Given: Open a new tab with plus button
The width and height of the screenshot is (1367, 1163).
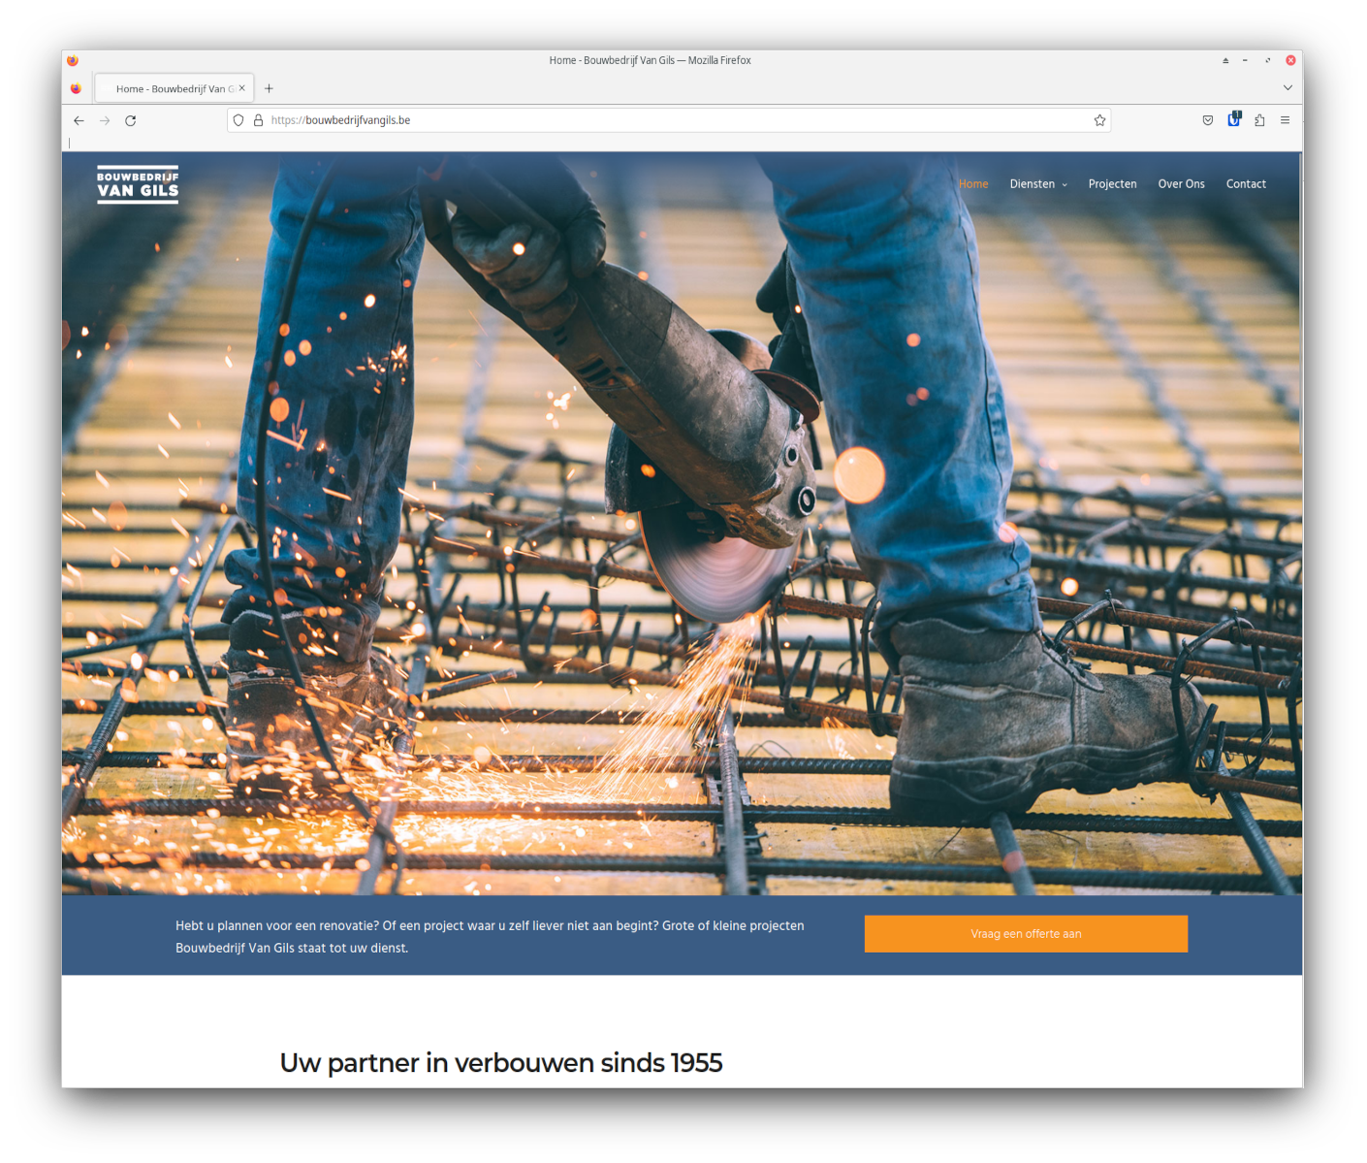Looking at the screenshot, I should [x=269, y=88].
